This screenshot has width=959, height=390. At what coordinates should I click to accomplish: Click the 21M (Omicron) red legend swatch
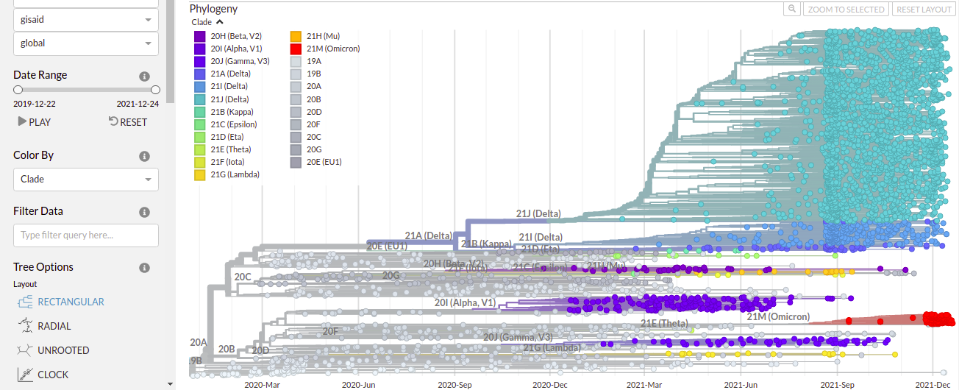[x=295, y=49]
